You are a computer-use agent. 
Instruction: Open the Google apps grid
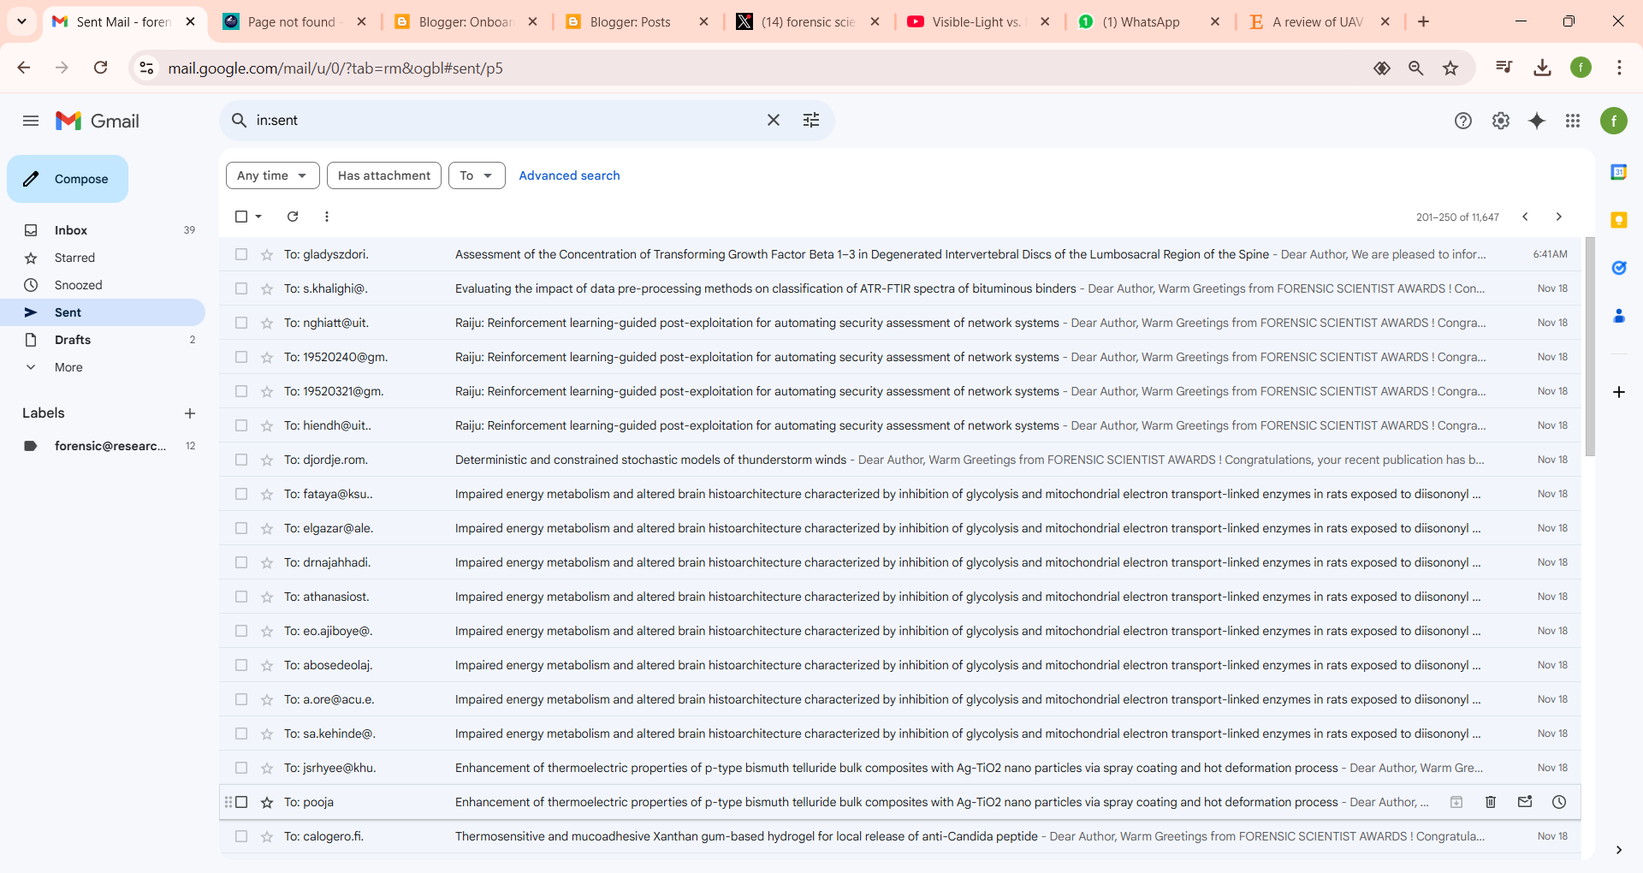click(x=1573, y=121)
